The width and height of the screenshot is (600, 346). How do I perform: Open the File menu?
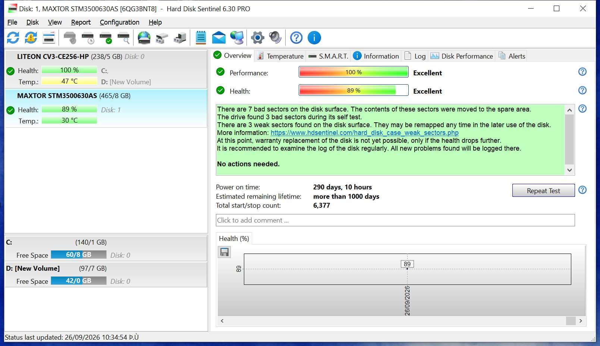(12, 22)
